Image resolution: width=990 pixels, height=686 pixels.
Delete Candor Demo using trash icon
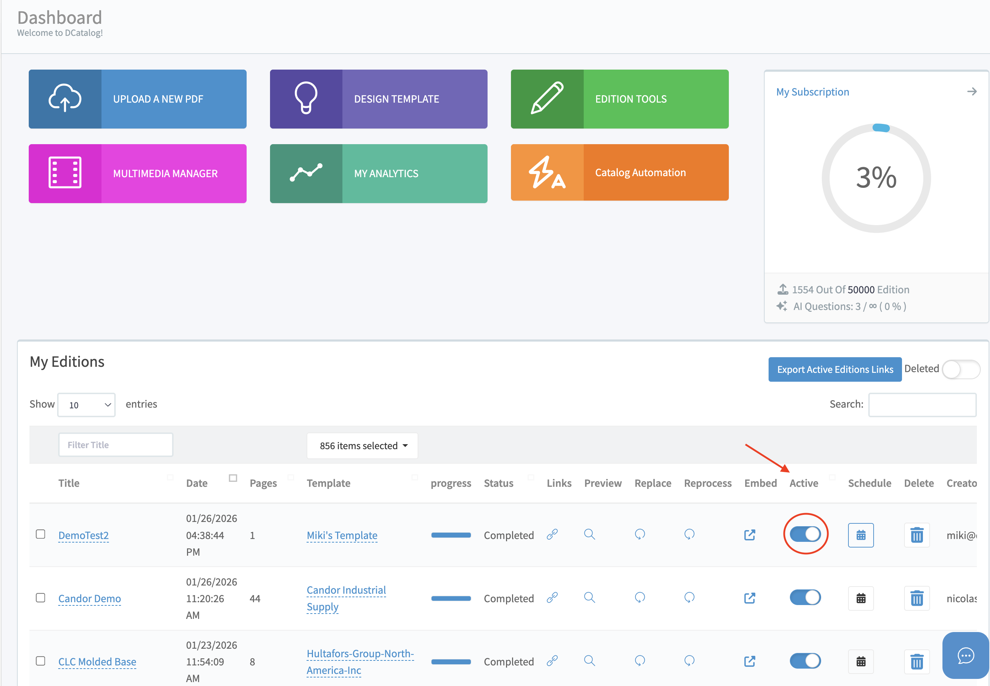[917, 598]
